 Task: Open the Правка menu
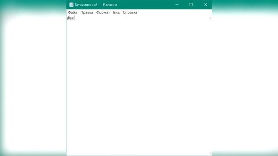[87, 13]
